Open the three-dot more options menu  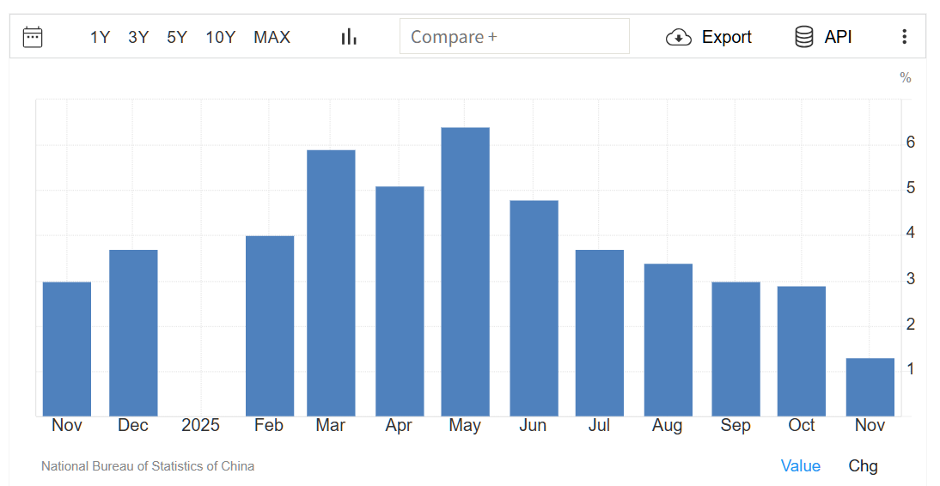[x=904, y=37]
